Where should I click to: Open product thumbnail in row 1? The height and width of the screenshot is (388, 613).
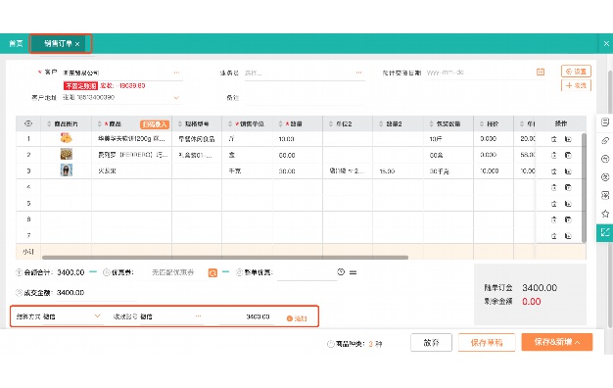click(x=66, y=138)
